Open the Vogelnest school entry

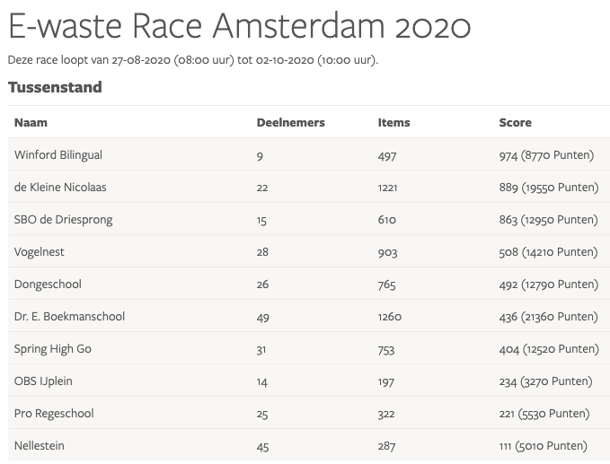pyautogui.click(x=40, y=252)
